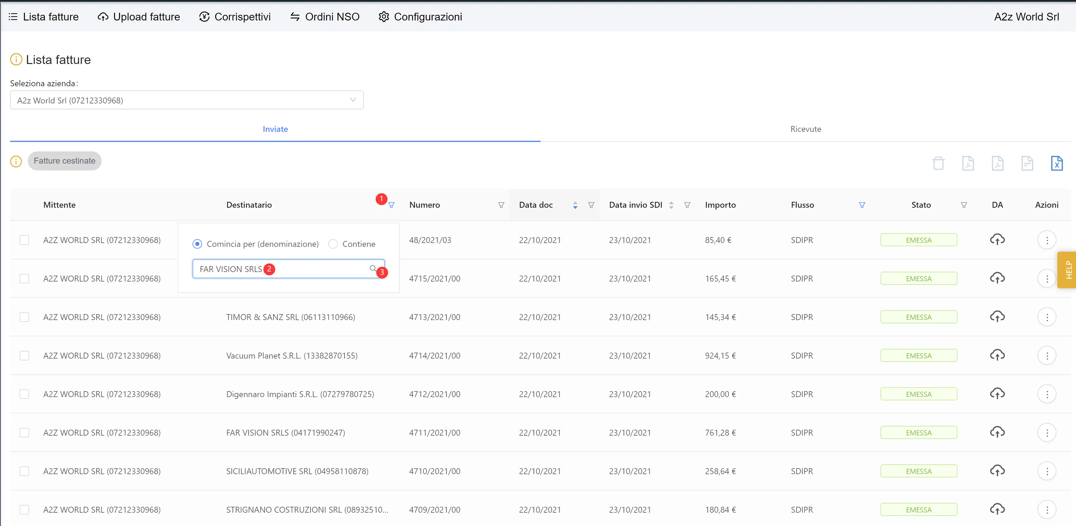This screenshot has width=1076, height=526.
Task: Click the Fatture cestinate button
Action: [x=64, y=161]
